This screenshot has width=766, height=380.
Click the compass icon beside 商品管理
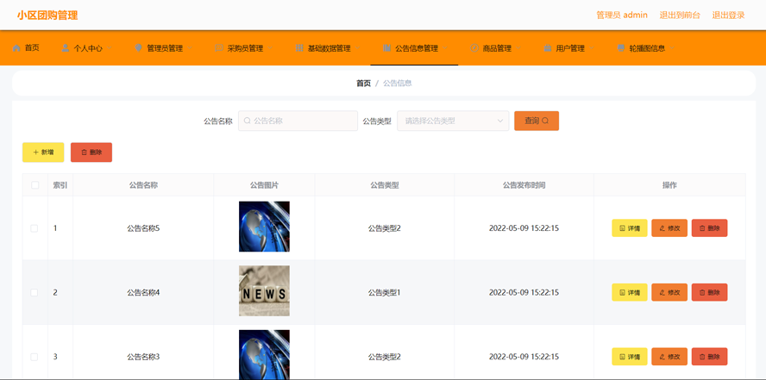tap(474, 47)
